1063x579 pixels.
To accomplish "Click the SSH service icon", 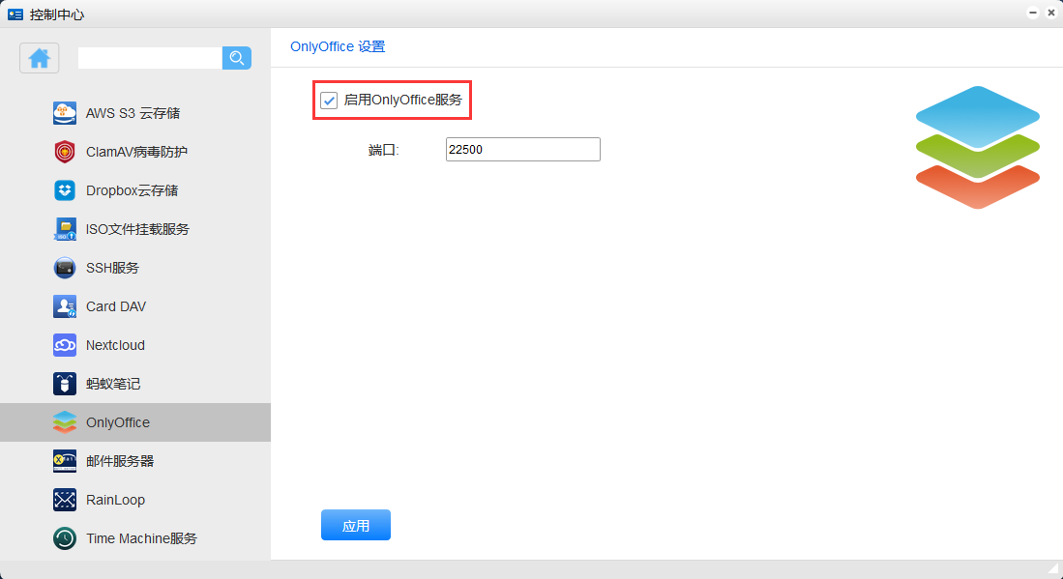I will 65,268.
